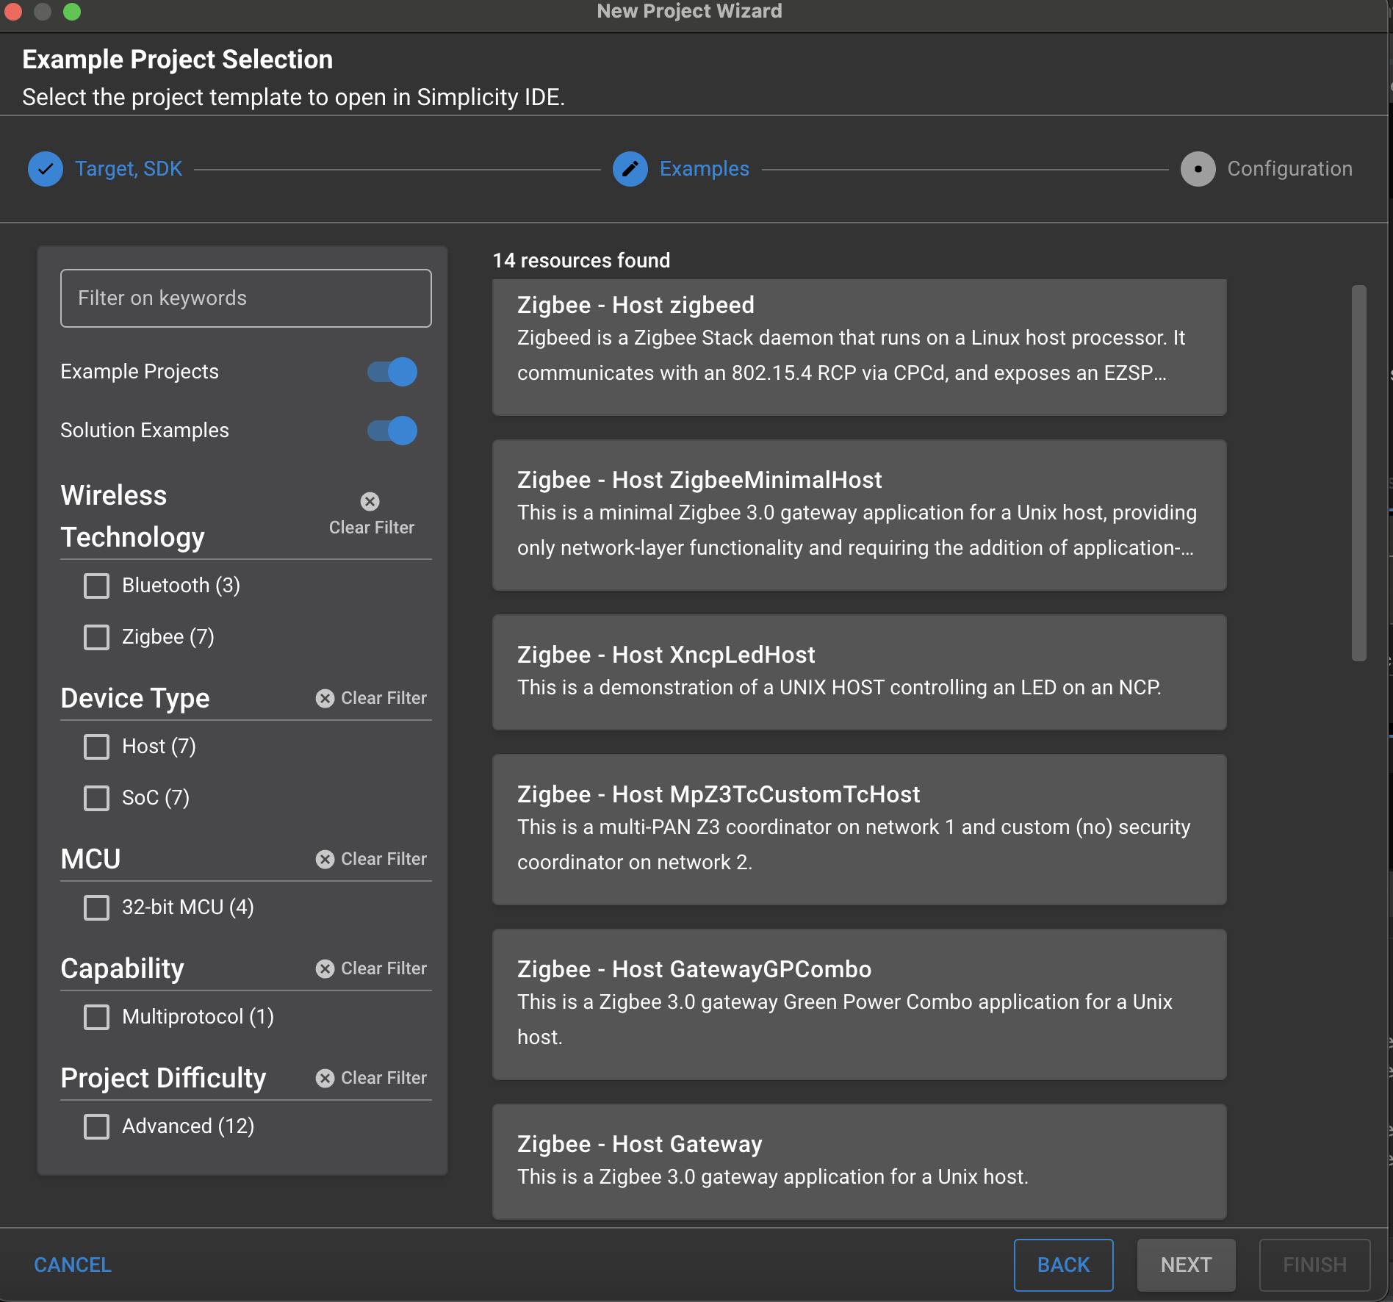Check the Bluetooth (3) checkbox
Screen dimensions: 1393x1302
pos(96,586)
